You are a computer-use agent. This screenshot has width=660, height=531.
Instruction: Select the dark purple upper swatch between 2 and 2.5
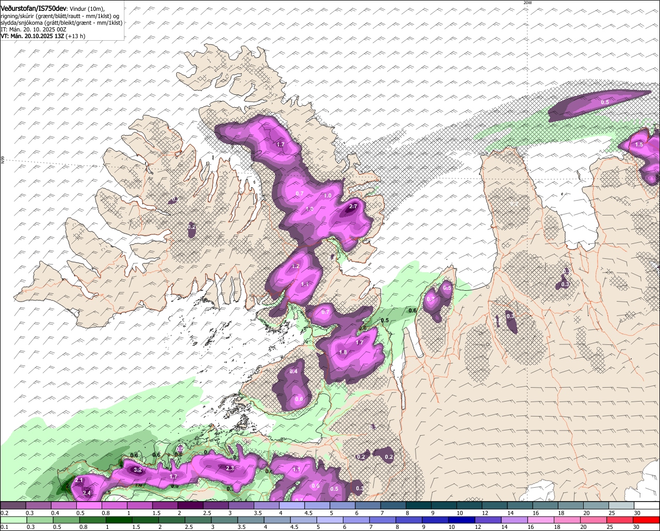tap(190, 505)
